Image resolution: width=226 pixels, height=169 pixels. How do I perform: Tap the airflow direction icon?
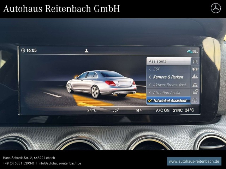[x=116, y=110]
